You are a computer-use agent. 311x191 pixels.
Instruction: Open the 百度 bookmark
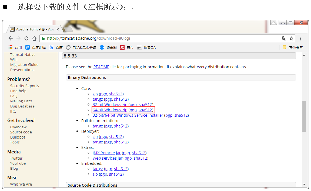56,48
